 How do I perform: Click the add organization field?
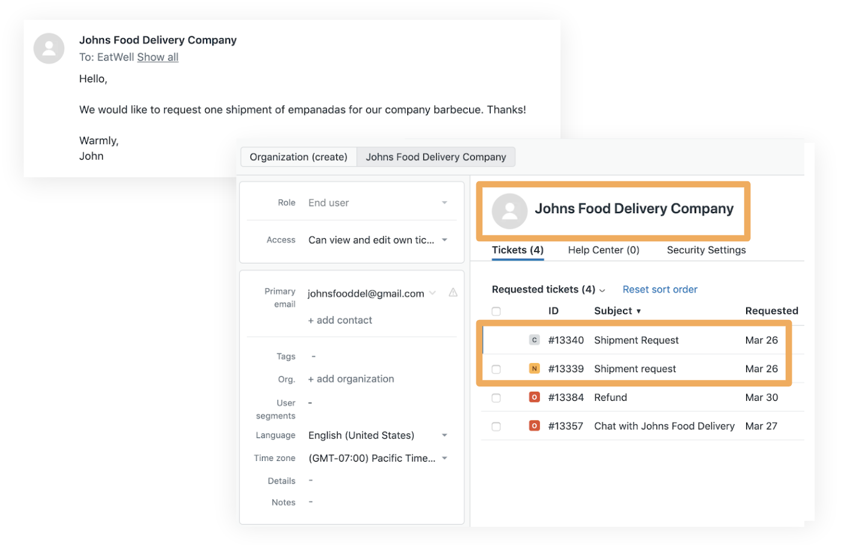pyautogui.click(x=351, y=379)
